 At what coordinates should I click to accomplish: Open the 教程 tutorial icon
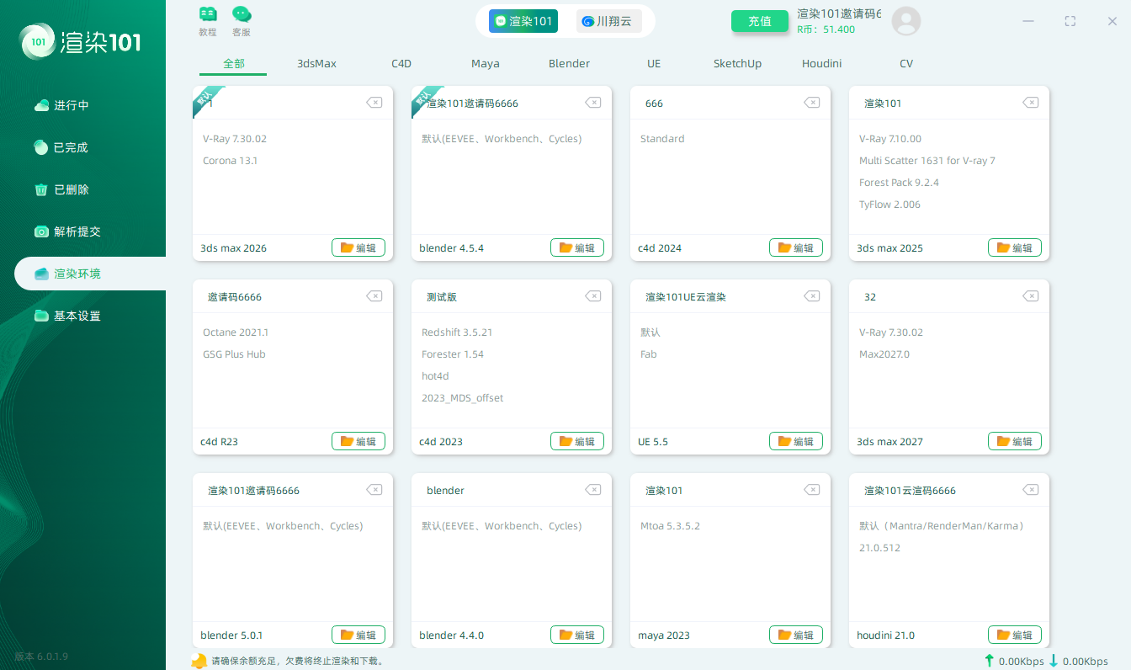(x=207, y=21)
